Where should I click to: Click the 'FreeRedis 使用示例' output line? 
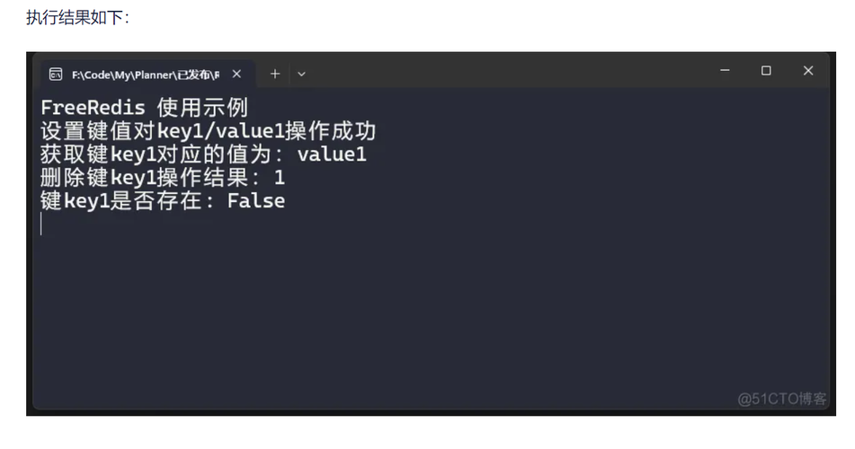pos(145,108)
